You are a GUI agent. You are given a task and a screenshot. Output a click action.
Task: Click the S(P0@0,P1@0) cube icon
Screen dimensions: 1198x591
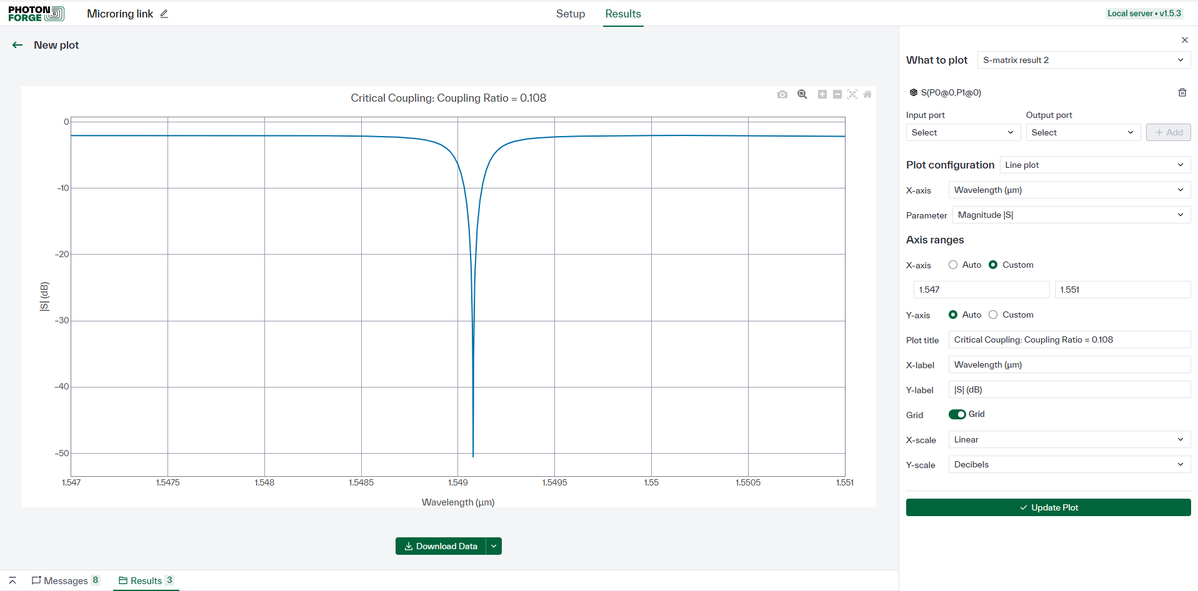914,92
